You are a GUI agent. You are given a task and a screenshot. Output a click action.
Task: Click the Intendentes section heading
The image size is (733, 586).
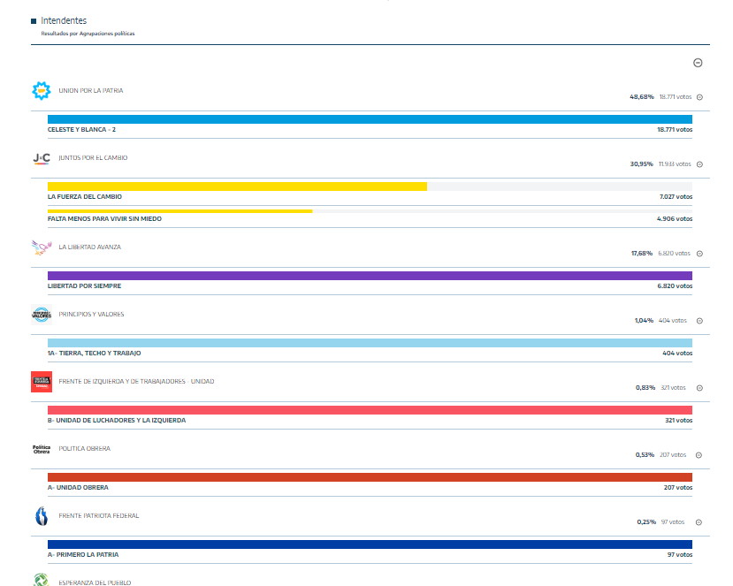coord(64,20)
